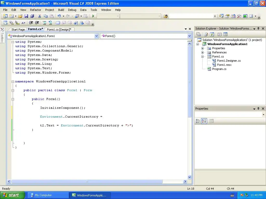Cut selection with the scissors icon
The image size is (266, 199).
tap(39, 16)
